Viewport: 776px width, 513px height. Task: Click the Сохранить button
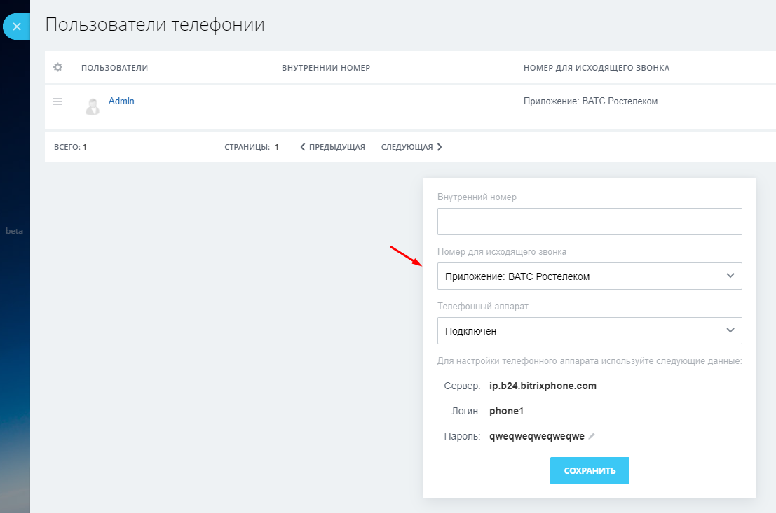[x=590, y=470]
